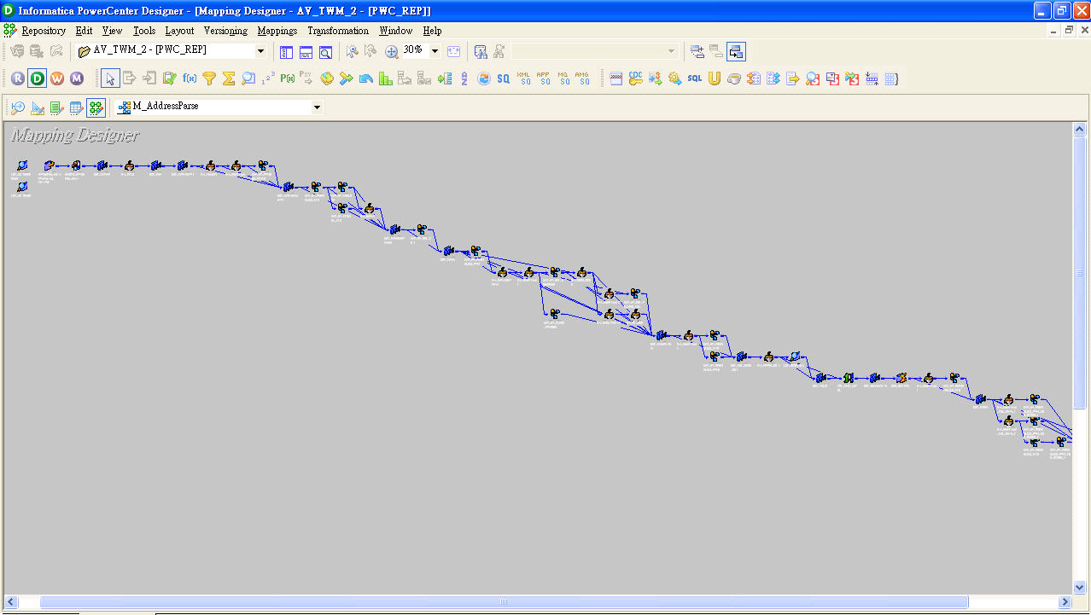The height and width of the screenshot is (615, 1091).
Task: Open the Layout menu
Action: (x=179, y=31)
